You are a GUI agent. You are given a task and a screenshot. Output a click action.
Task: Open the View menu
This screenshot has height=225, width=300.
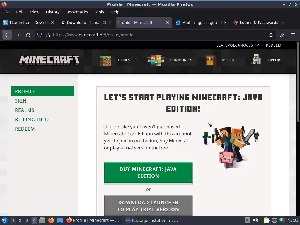tap(35, 12)
